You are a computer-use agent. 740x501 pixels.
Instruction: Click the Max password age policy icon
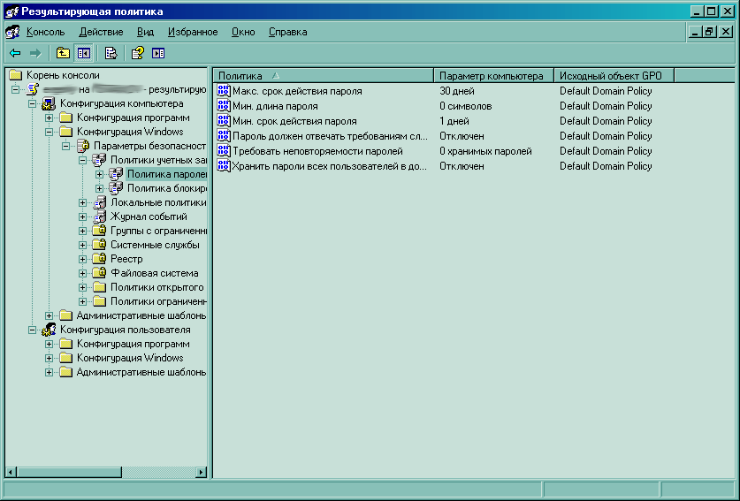(223, 91)
